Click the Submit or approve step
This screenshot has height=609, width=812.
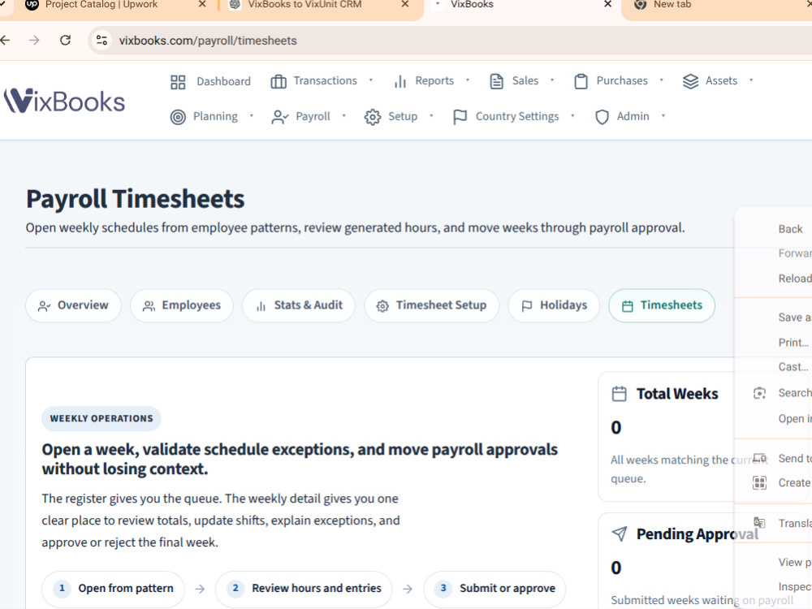tap(495, 589)
